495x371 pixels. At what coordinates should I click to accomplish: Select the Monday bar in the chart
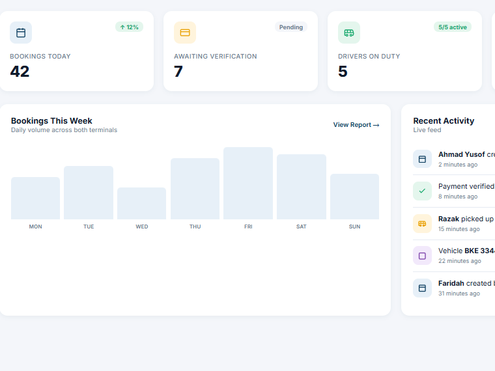tap(35, 198)
